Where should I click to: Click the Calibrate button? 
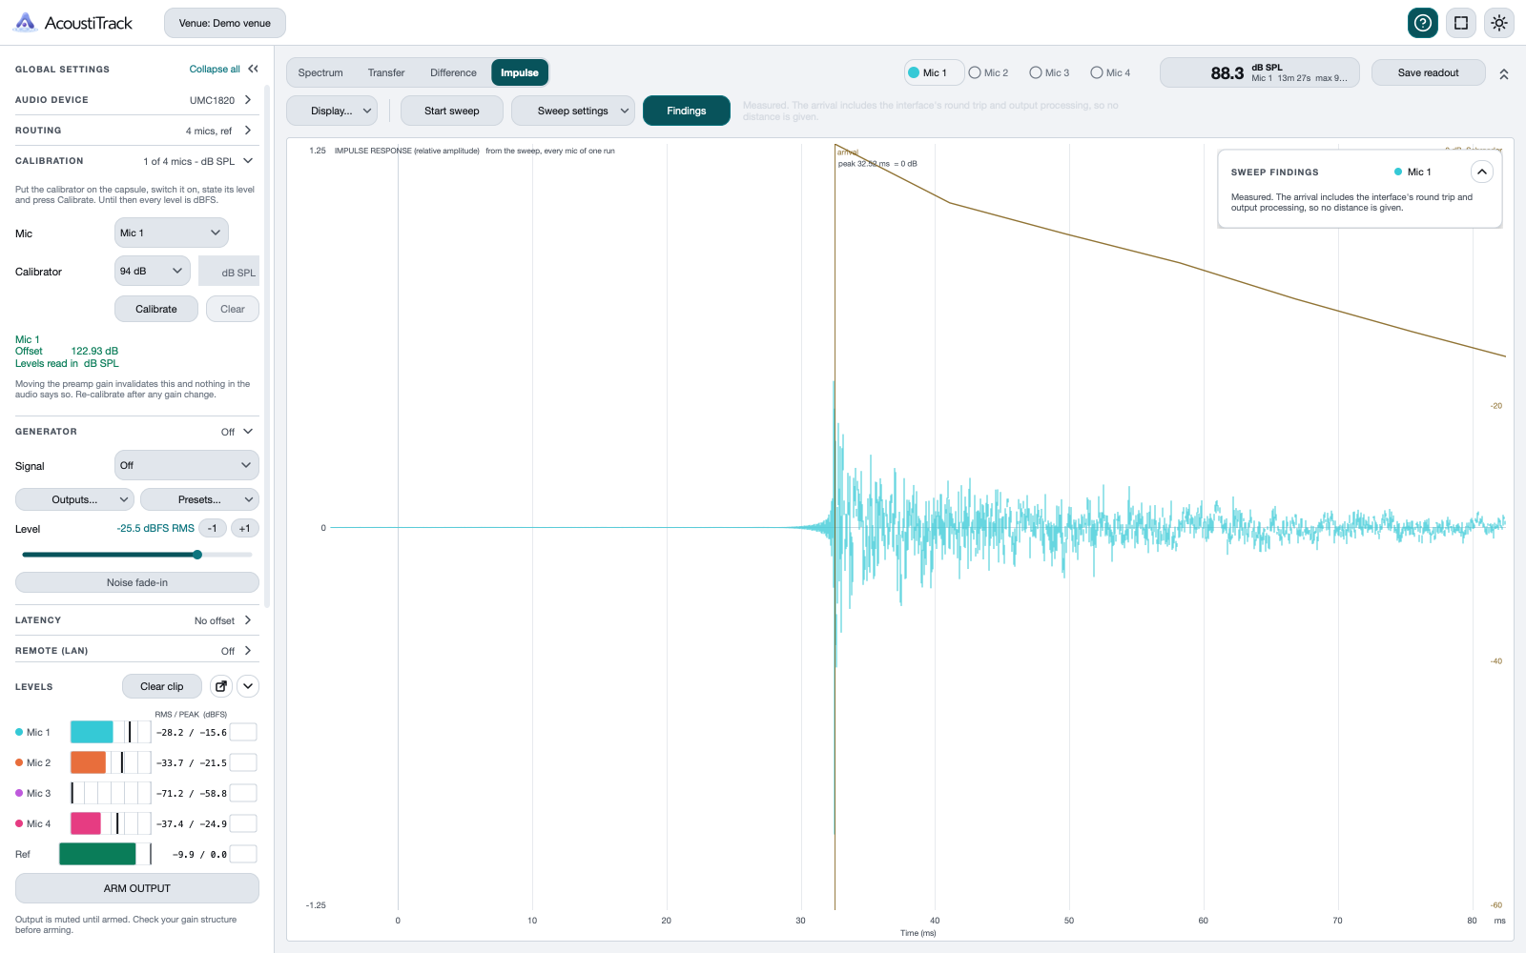156,309
